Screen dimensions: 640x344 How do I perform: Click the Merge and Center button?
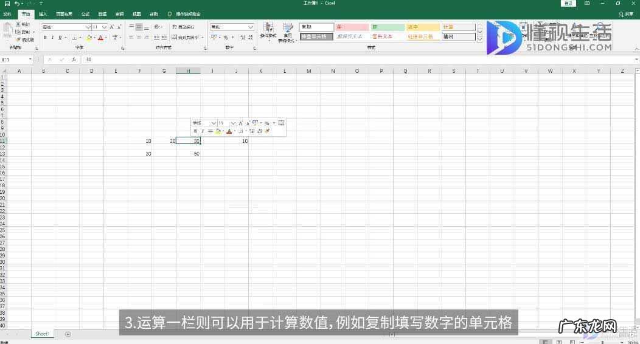(187, 38)
